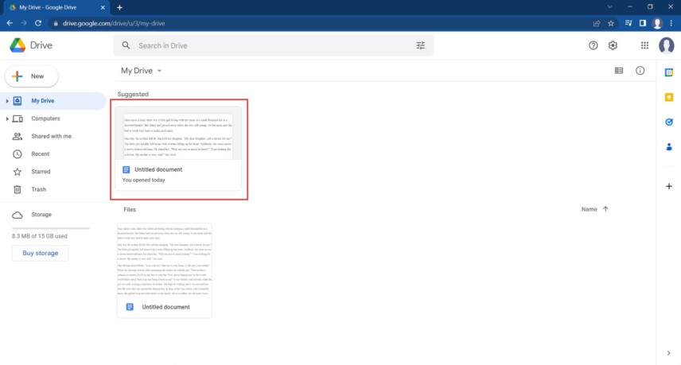681x365 pixels.
Task: Open the Settings gear icon
Action: [613, 45]
